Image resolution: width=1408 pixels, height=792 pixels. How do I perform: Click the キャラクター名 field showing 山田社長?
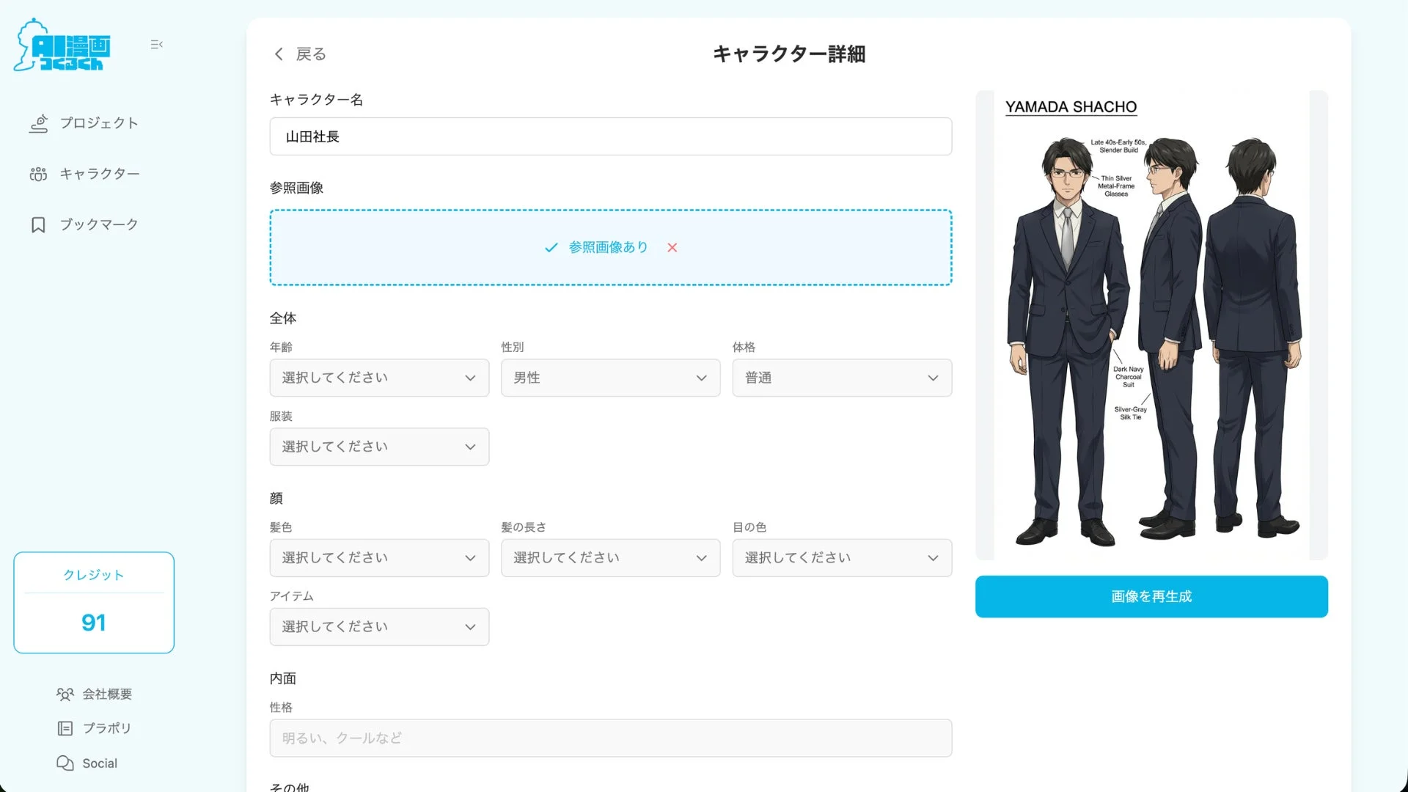coord(611,136)
